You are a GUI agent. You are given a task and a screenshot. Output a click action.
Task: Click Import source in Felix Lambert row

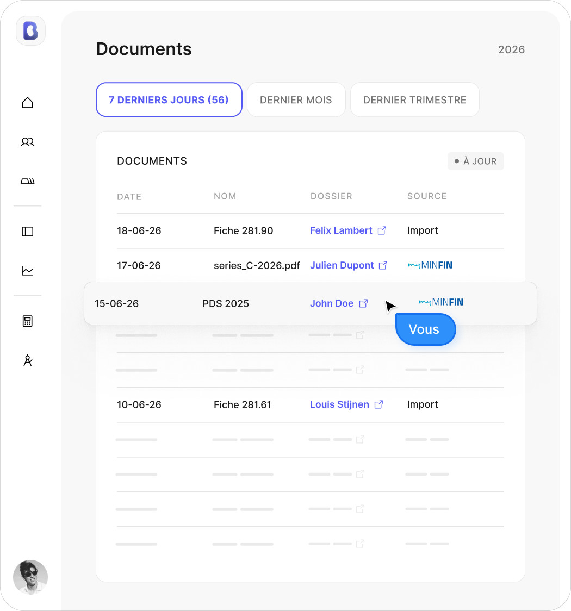point(423,230)
